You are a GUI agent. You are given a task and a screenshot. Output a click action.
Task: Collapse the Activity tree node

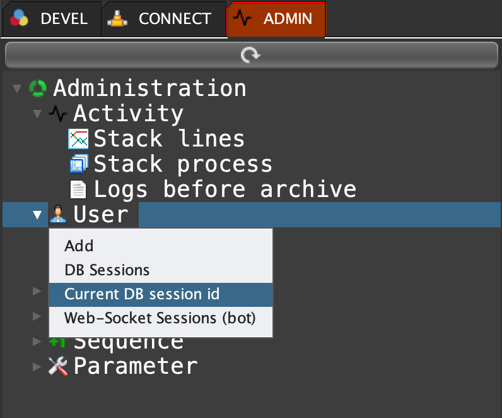(37, 114)
